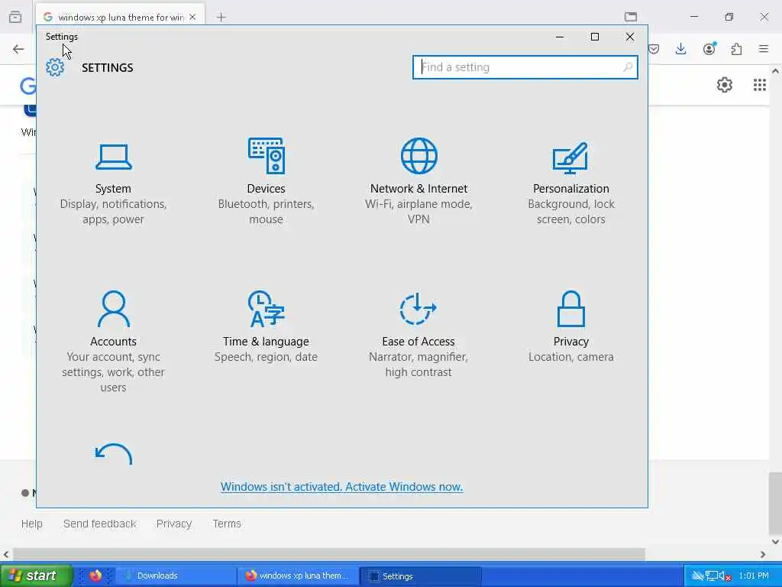This screenshot has width=782, height=587.
Task: Click the horizontal scrollbar left arrow
Action: click(6, 554)
